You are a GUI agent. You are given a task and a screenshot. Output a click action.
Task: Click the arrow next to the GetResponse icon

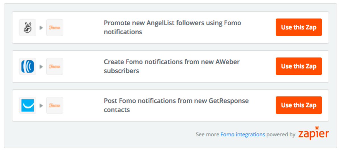(41, 105)
